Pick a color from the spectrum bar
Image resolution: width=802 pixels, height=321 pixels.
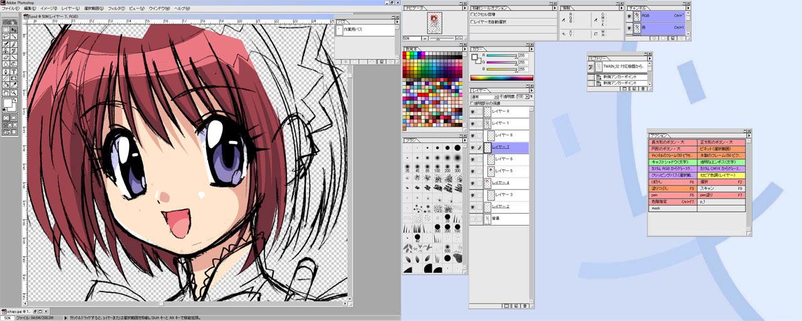pyautogui.click(x=502, y=78)
